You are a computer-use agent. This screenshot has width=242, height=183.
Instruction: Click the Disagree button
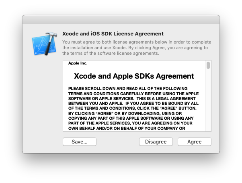(x=156, y=142)
